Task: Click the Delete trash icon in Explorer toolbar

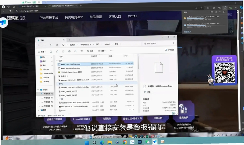Action: pyautogui.click(x=81, y=51)
